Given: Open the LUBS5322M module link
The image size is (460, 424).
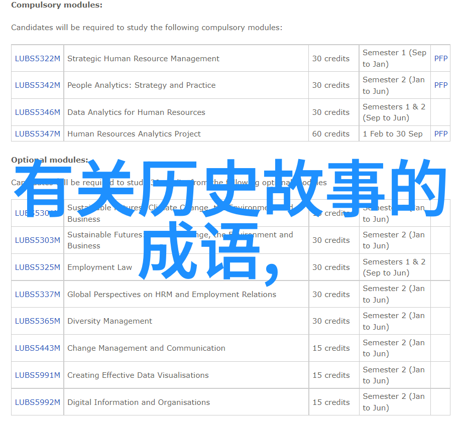Looking at the screenshot, I should tap(37, 59).
